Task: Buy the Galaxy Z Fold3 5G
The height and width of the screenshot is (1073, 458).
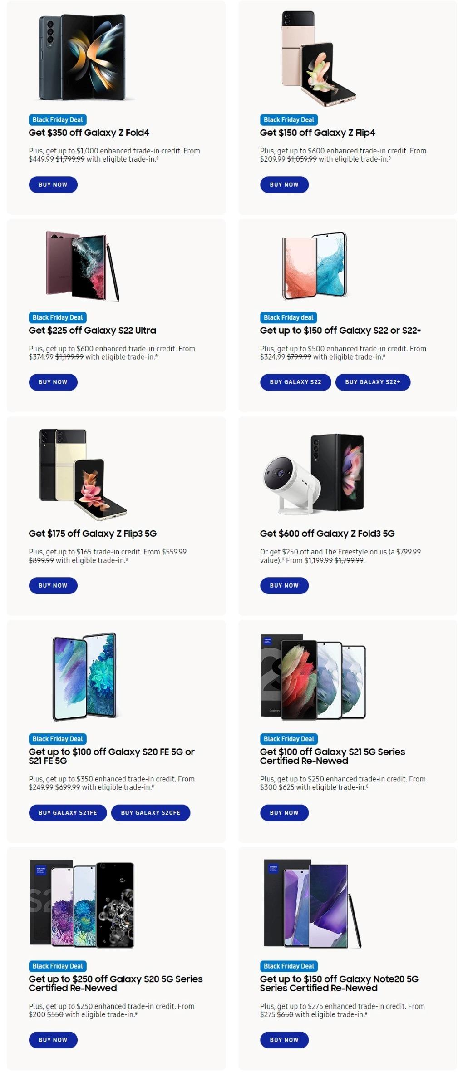Action: coord(284,585)
